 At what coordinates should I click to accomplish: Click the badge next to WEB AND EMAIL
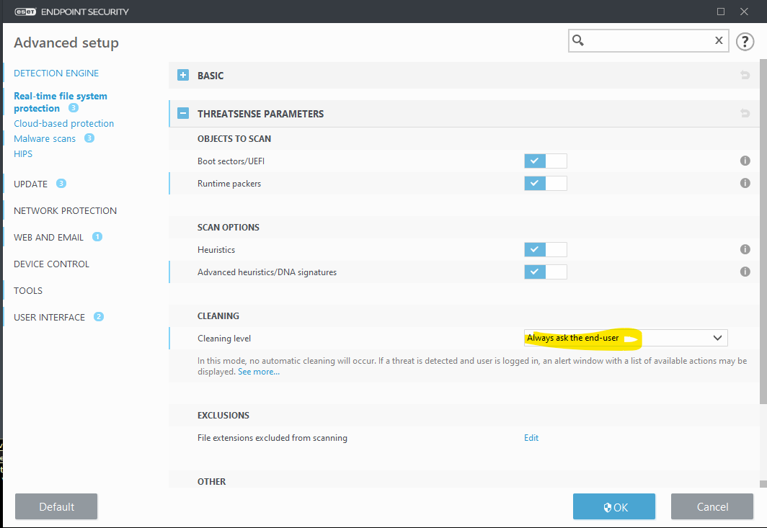(97, 236)
